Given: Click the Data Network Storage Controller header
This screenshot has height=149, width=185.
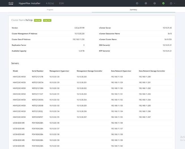Looking at the screenshot, I should click(x=152, y=71).
